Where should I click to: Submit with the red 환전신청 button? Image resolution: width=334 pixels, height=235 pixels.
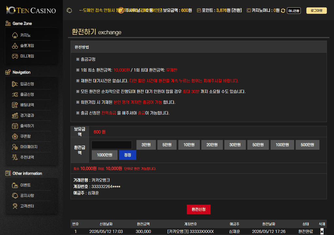click(199, 210)
